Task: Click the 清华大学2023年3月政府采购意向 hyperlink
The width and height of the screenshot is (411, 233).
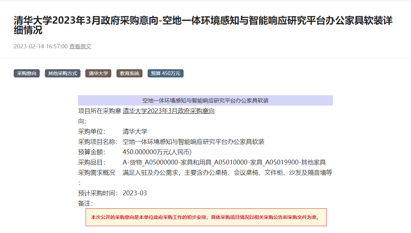Action: point(169,111)
